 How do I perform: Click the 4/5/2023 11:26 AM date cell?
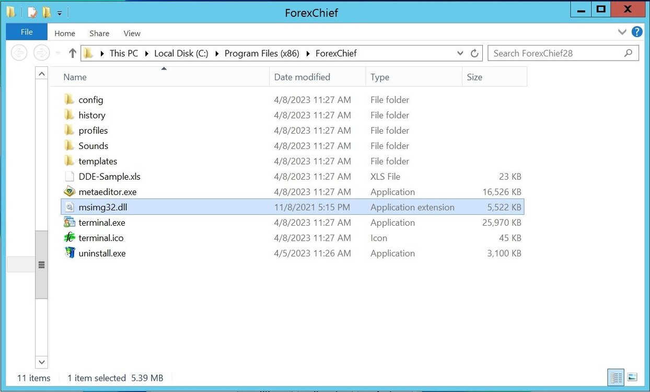312,253
